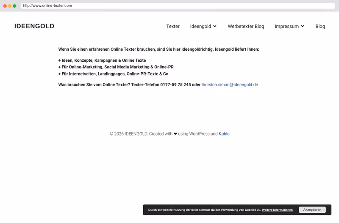Click the red close window dot
Image resolution: width=339 pixels, height=223 pixels.
(x=5, y=6)
